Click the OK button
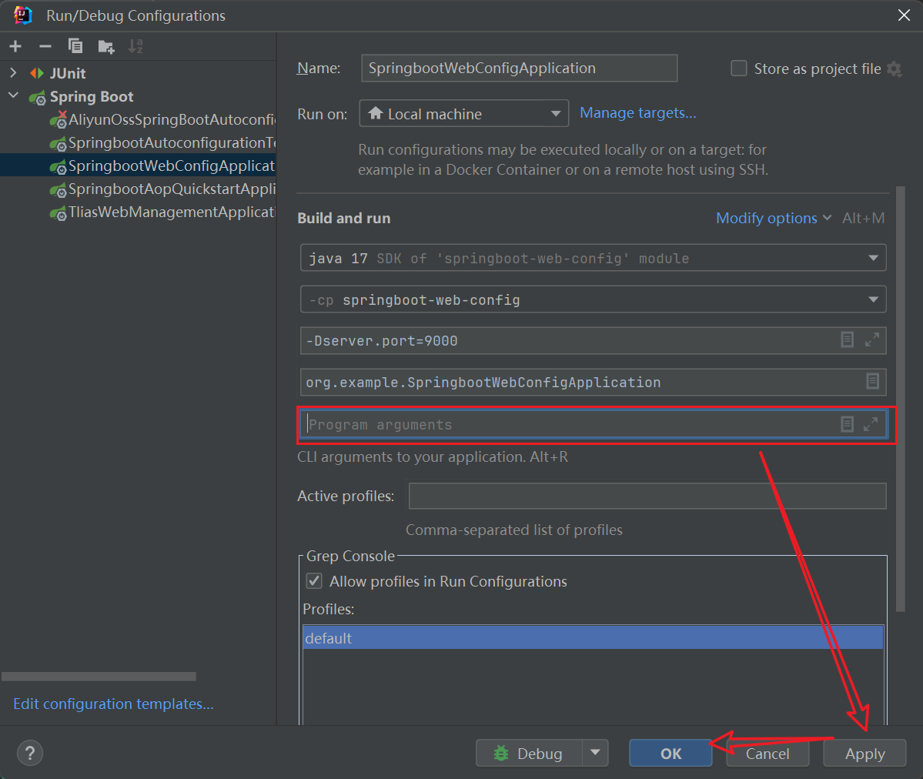 point(671,753)
